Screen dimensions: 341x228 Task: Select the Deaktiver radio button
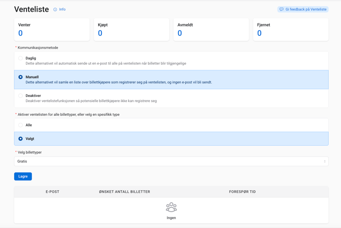click(20, 96)
